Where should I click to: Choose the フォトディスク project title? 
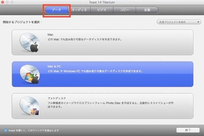click(57, 98)
